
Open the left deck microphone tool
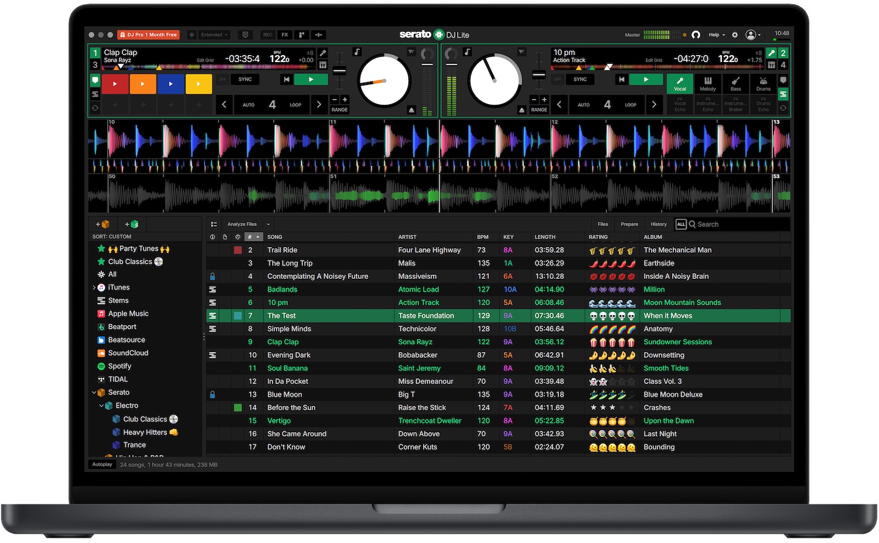pos(323,52)
